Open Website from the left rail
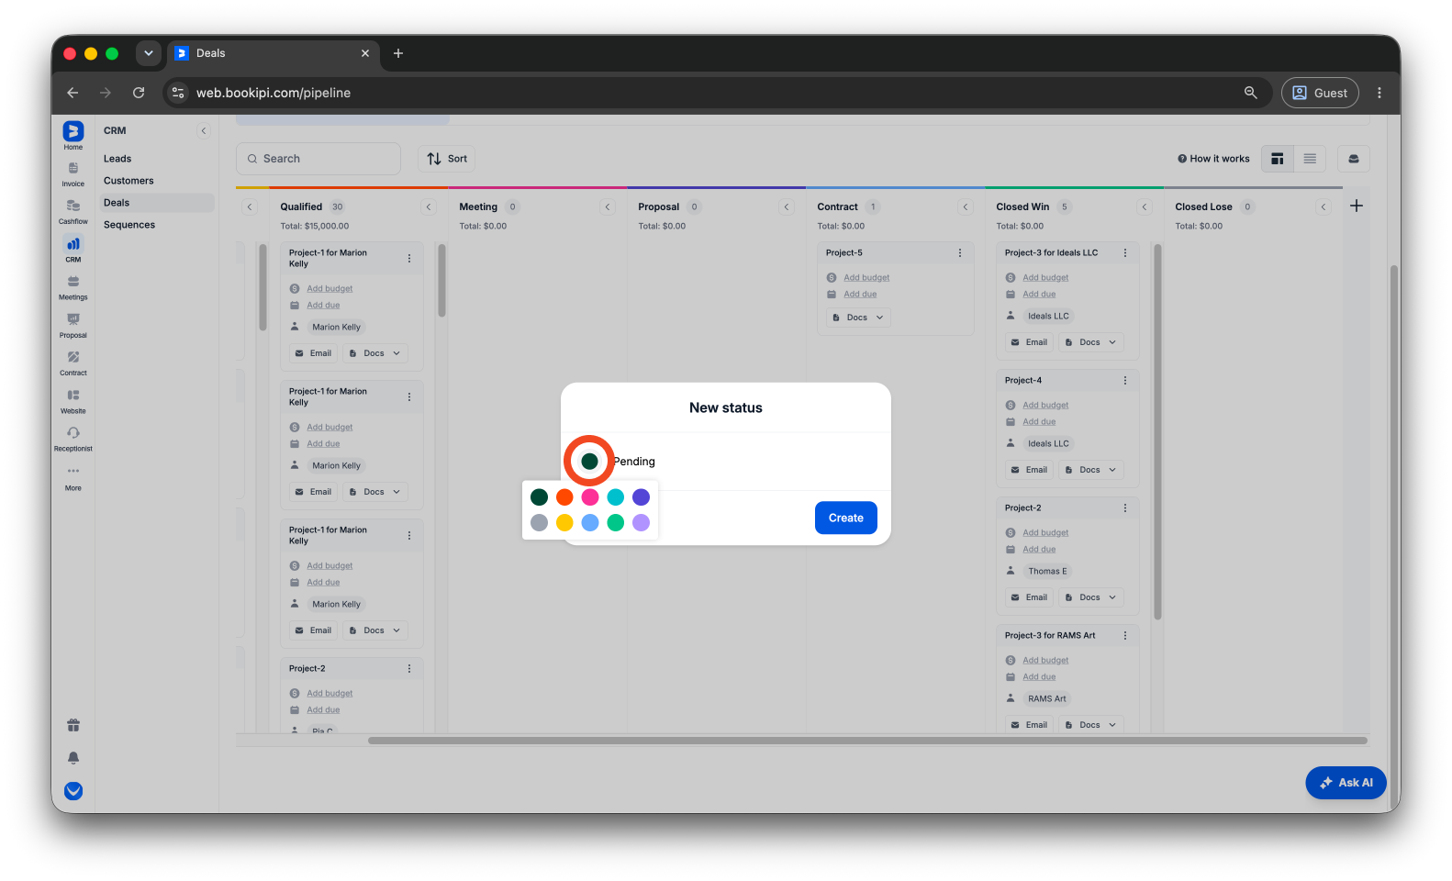The image size is (1452, 881). coord(73,401)
